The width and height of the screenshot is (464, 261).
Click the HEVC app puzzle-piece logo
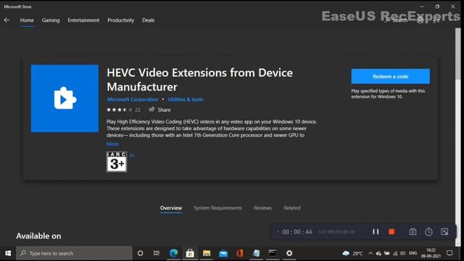click(x=65, y=99)
